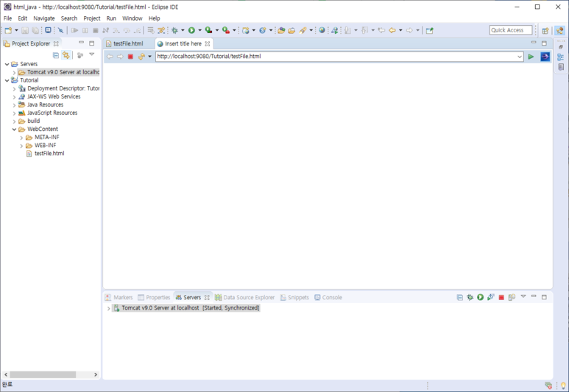This screenshot has height=392, width=569.
Task: Switch to the Console tab
Action: click(x=328, y=297)
